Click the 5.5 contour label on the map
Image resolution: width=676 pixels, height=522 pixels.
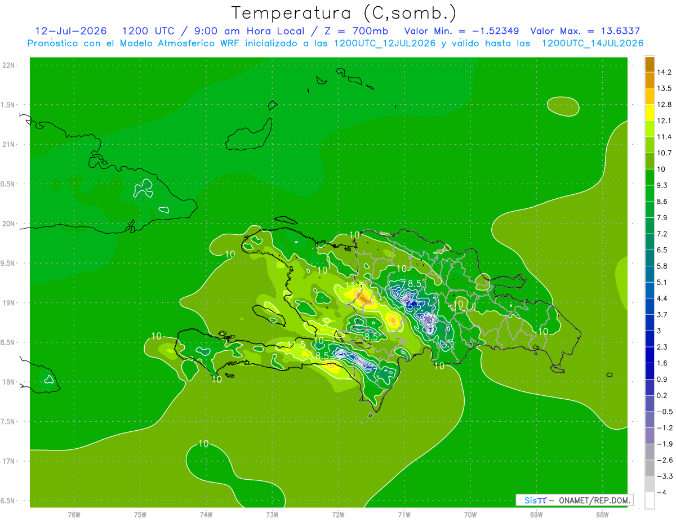coord(415,305)
